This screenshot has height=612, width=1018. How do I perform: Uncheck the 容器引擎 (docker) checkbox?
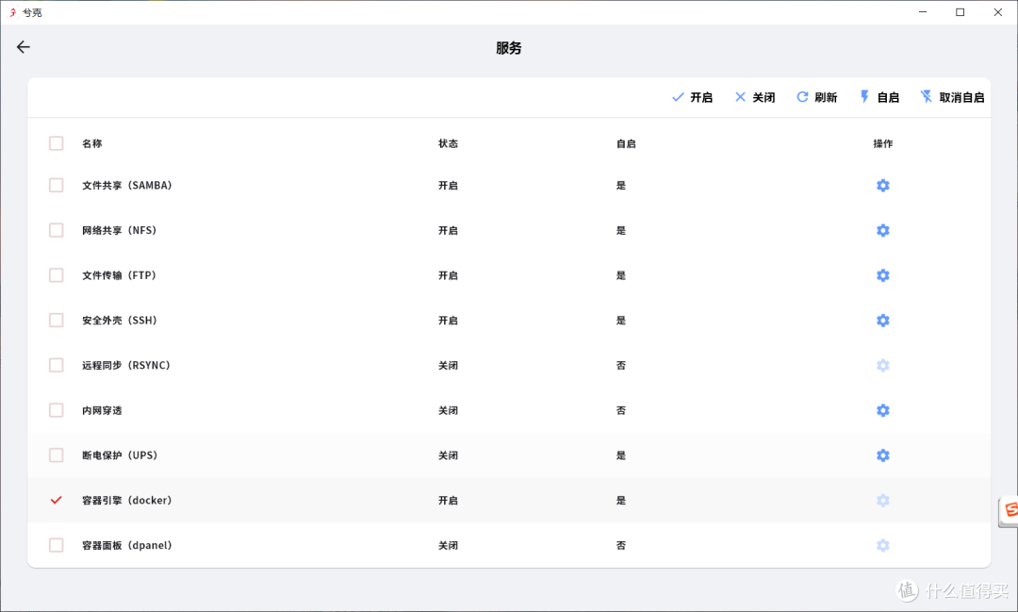[x=57, y=500]
